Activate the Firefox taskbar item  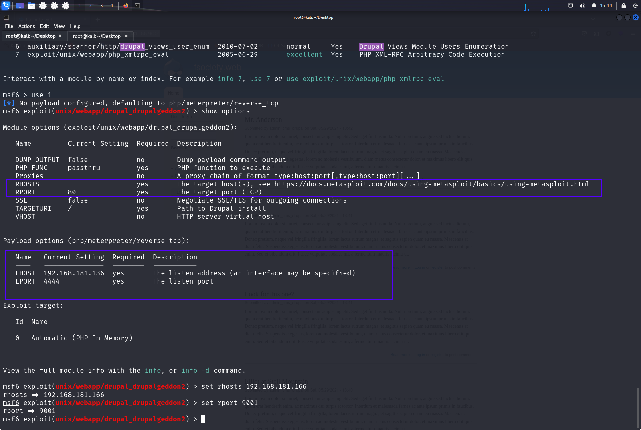(x=126, y=6)
